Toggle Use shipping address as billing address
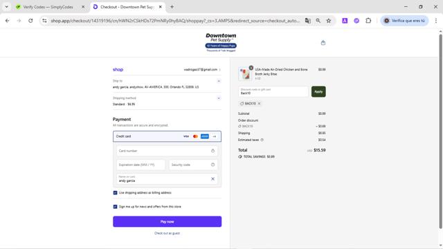The image size is (443, 249). 115,193
